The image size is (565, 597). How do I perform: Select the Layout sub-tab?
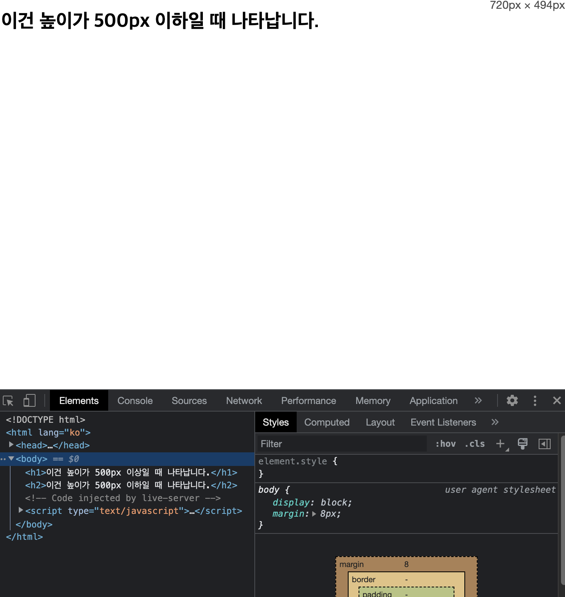coord(380,422)
